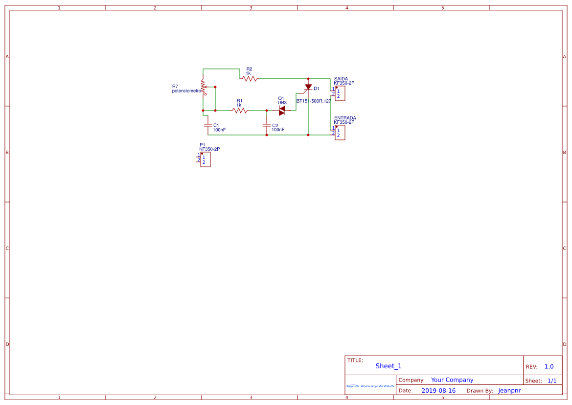Click the EasyEDA logo in title block

[370, 386]
